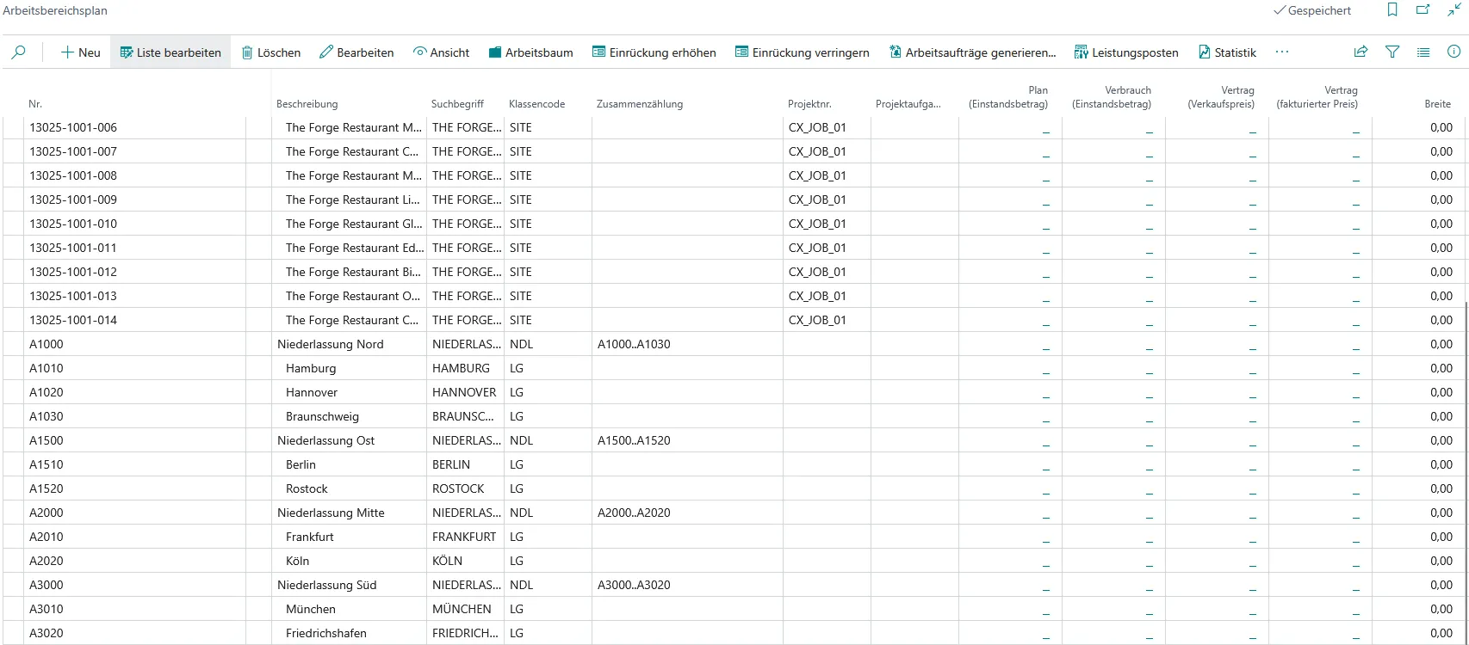This screenshot has height=645, width=1469.
Task: Toggle Liste bearbeiten mode
Action: 170,52
